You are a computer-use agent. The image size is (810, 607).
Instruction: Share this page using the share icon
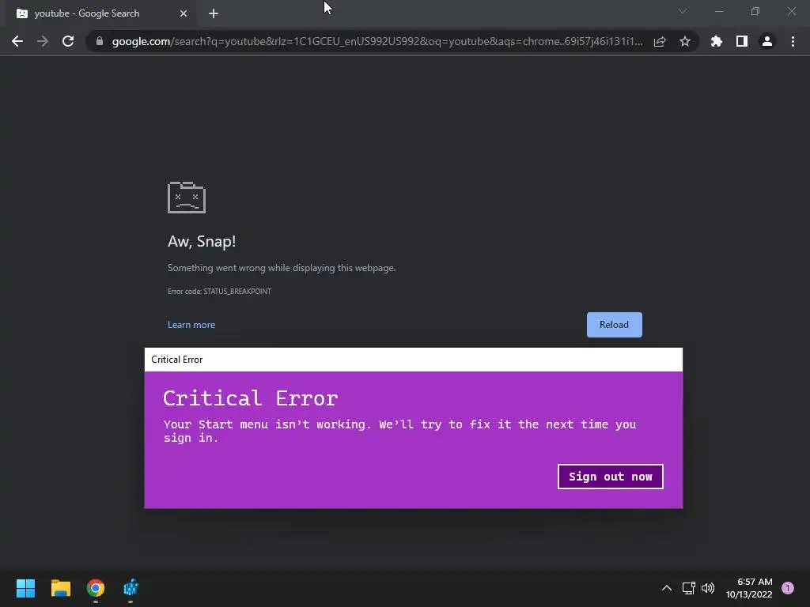(x=660, y=41)
